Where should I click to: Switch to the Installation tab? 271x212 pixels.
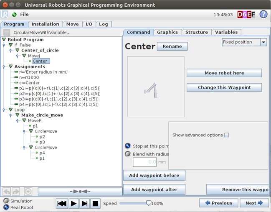click(x=45, y=24)
